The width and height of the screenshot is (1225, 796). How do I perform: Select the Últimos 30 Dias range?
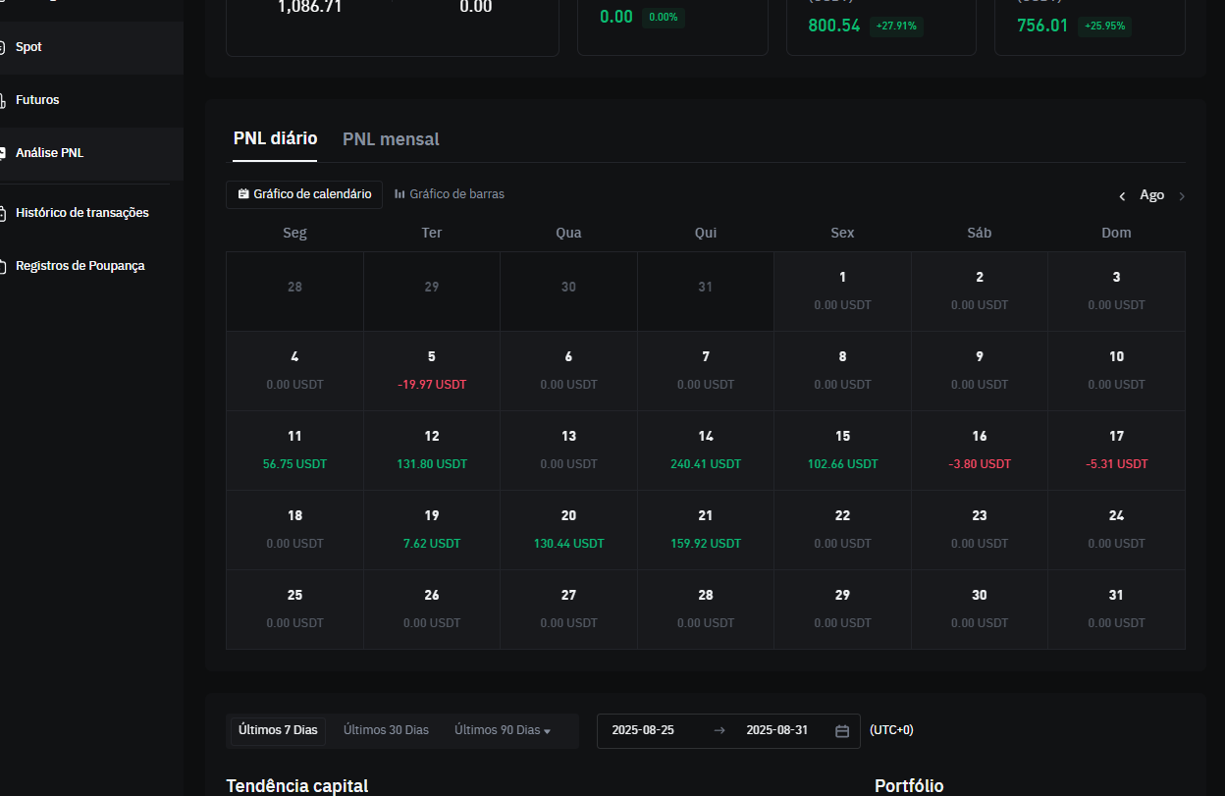[x=386, y=730]
